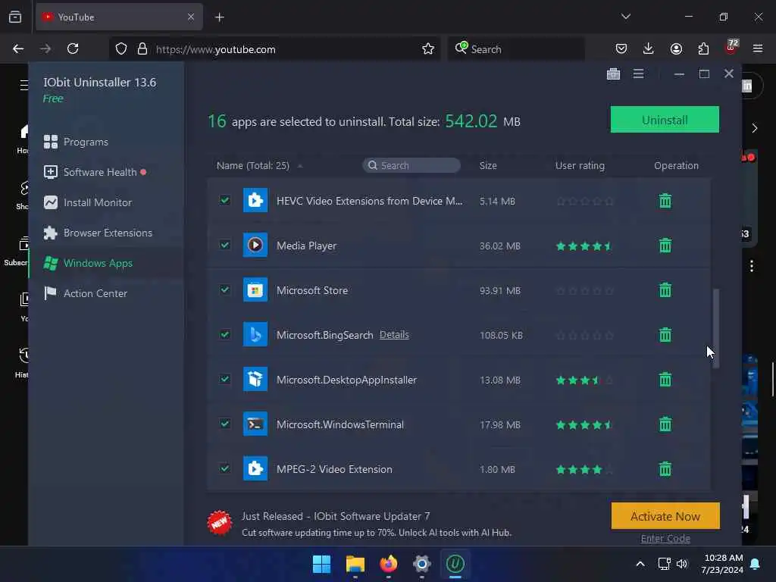The image size is (776, 582).
Task: Click the app list vertical scrollbar
Action: tap(715, 328)
